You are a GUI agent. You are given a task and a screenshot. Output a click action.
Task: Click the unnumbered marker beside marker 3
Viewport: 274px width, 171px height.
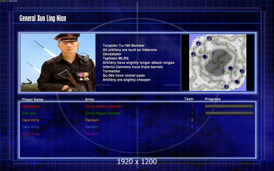204,57
